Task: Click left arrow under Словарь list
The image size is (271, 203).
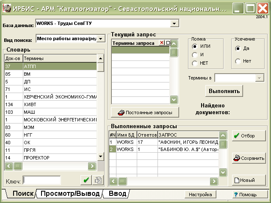Action: (x=9, y=166)
